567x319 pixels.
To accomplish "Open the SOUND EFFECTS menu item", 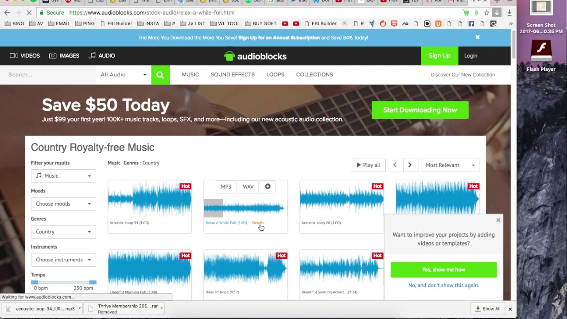I will [x=233, y=74].
